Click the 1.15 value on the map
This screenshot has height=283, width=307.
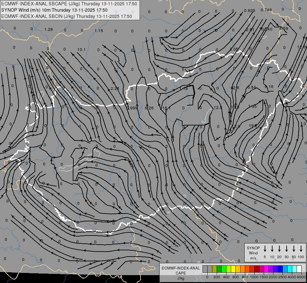[x=99, y=31]
